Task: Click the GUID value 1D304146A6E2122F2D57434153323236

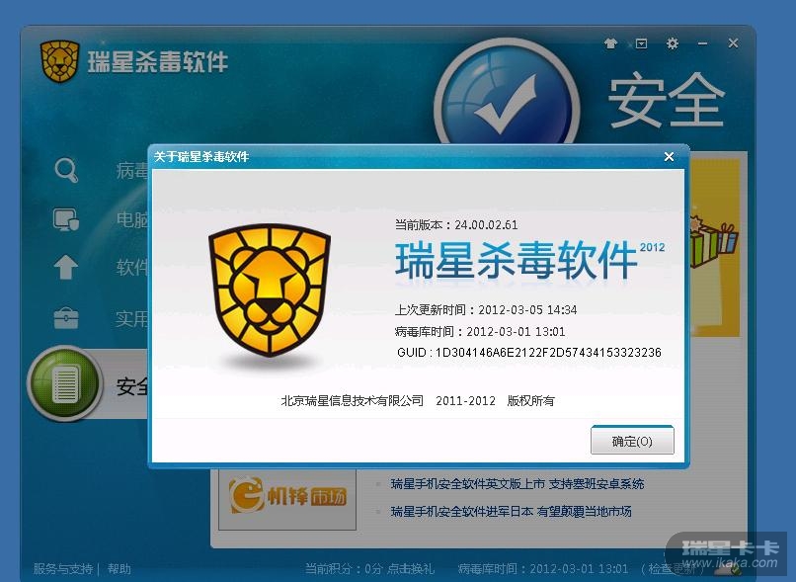Action: (548, 353)
